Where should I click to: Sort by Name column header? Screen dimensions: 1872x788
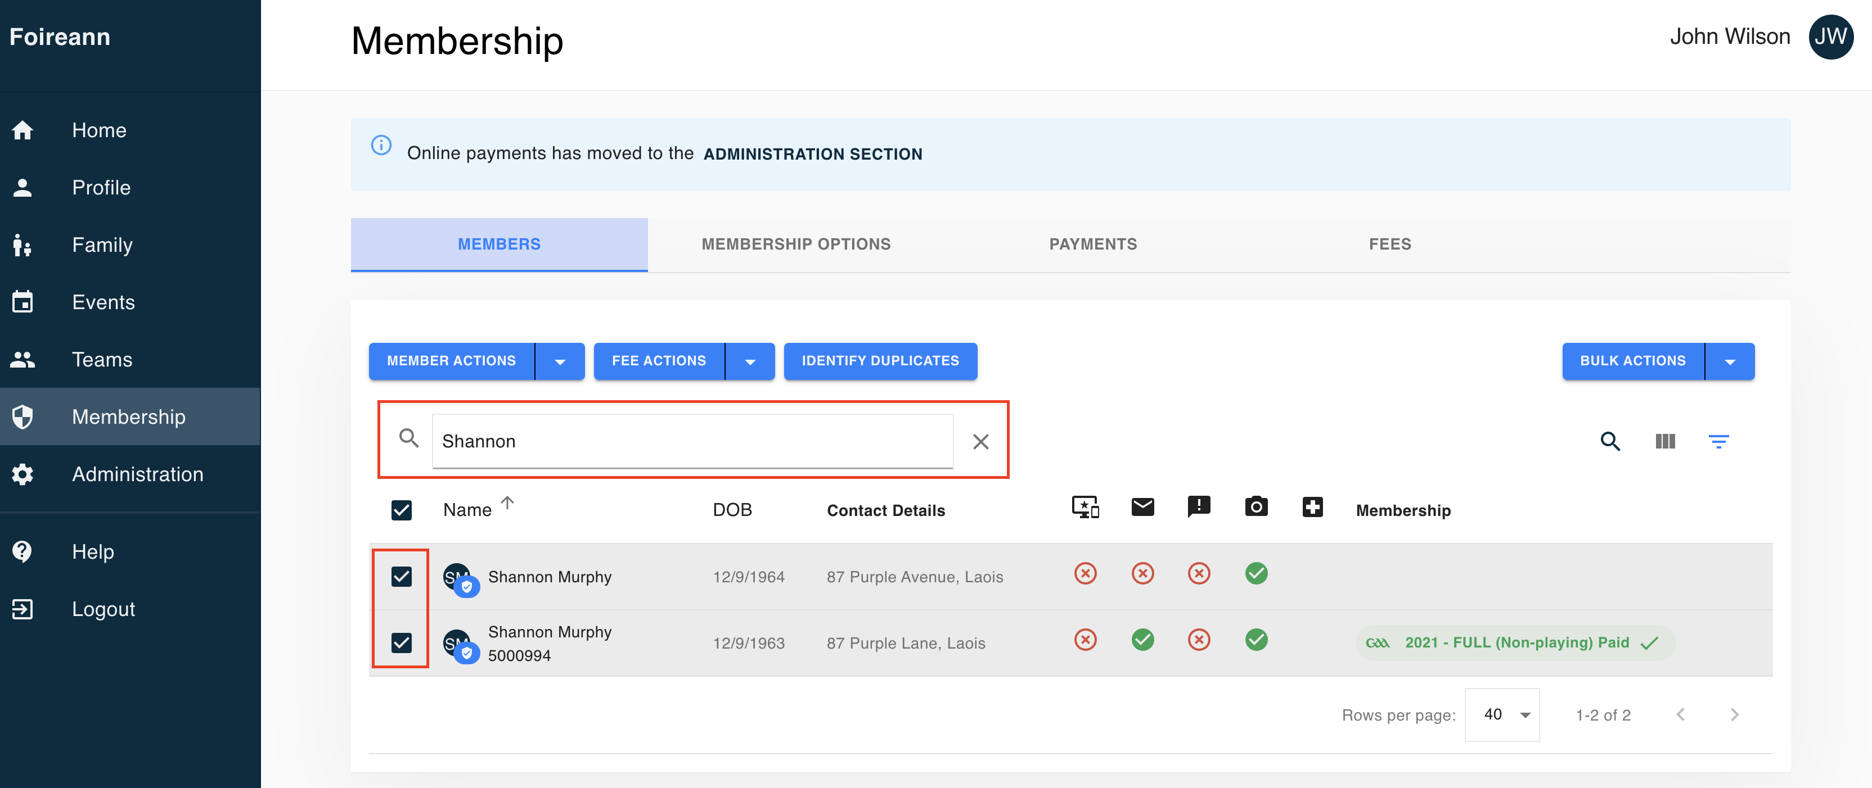pos(467,510)
